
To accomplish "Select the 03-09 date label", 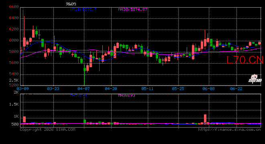I will coord(22,88).
